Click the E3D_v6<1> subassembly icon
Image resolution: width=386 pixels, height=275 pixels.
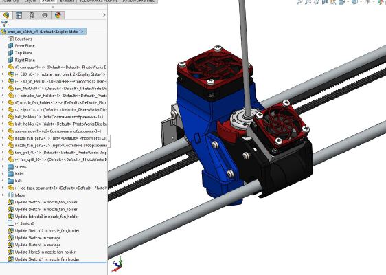[10, 74]
